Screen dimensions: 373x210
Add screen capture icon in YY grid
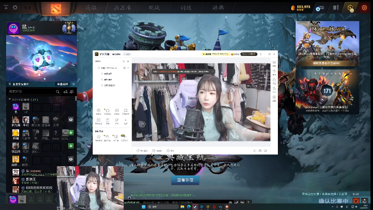[x=125, y=112]
